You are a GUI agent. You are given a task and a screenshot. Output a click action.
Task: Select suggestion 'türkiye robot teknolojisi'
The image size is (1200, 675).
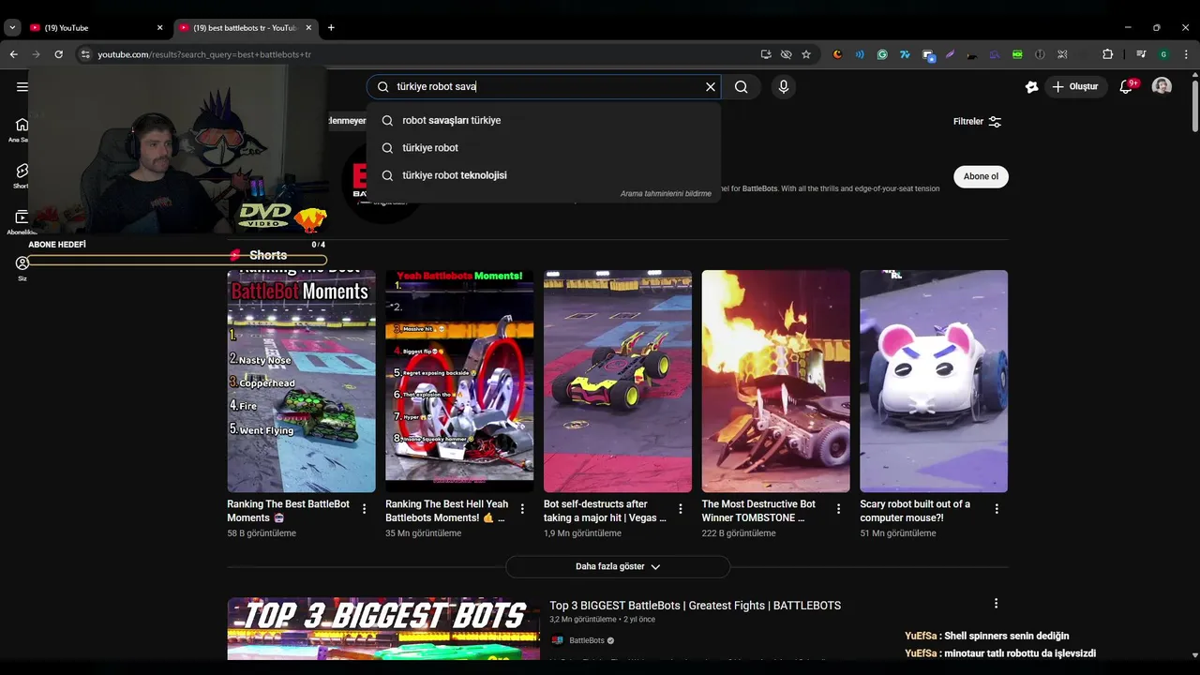[x=544, y=175]
